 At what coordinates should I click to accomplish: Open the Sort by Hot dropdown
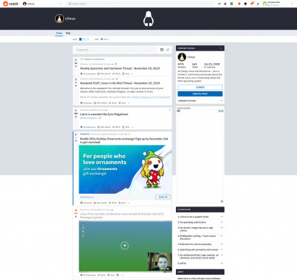tap(105, 39)
